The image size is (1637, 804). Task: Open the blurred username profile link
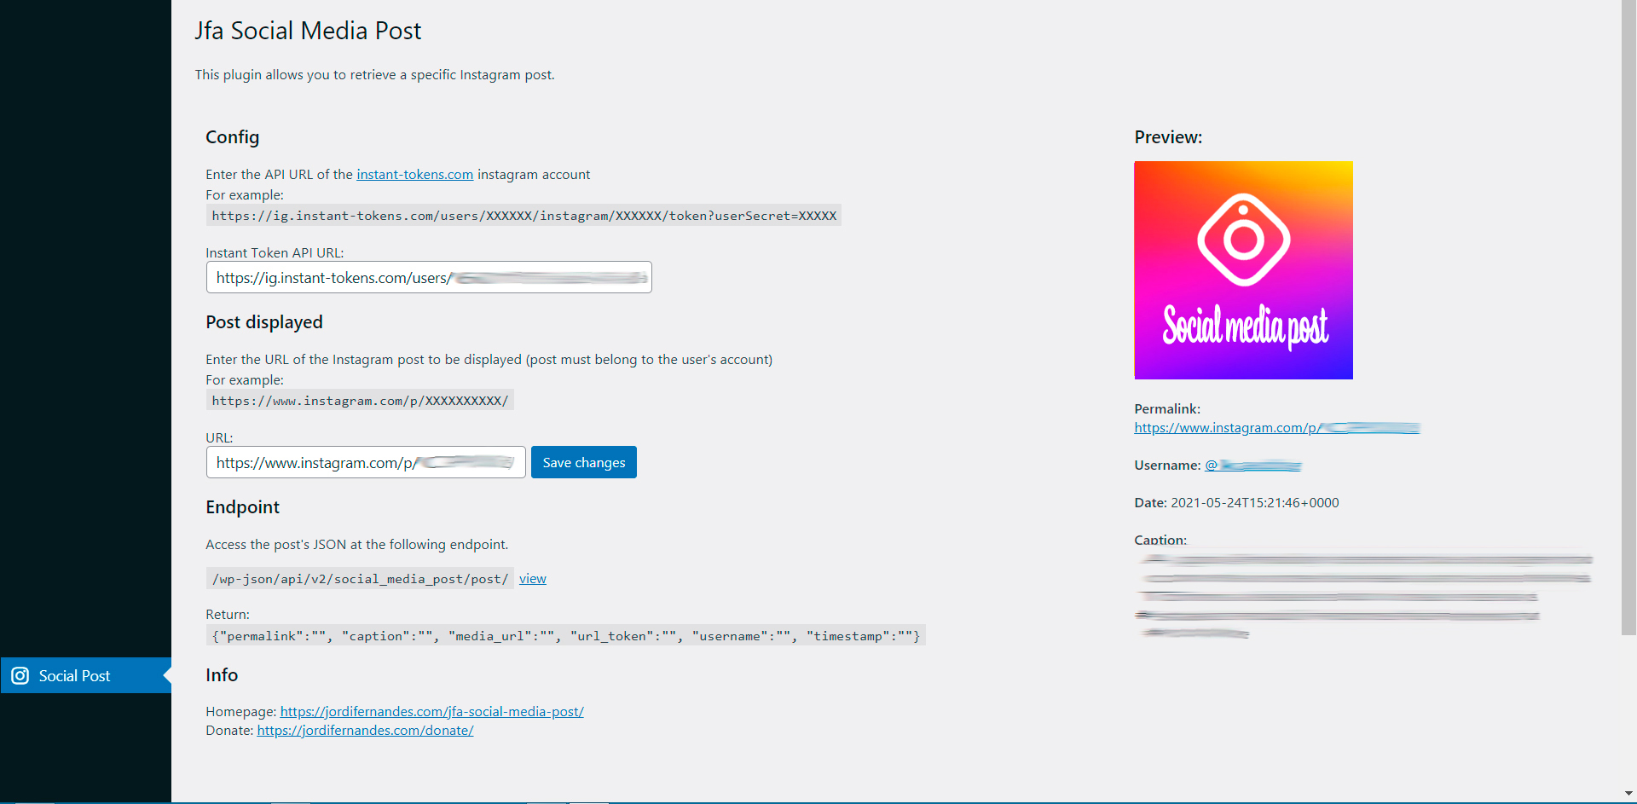point(1252,465)
